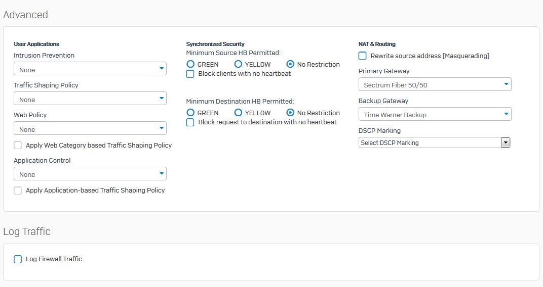Select GREEN for Minimum Destination HB
This screenshot has height=287, width=543.
click(x=190, y=113)
